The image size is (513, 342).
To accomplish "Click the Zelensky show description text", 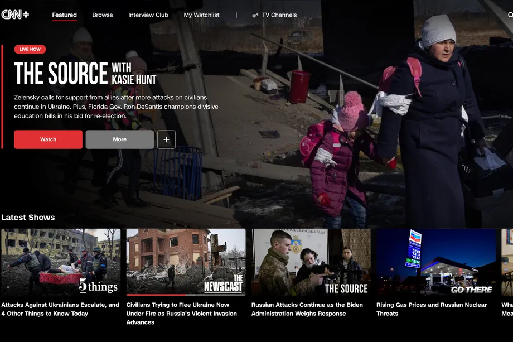I will tap(116, 107).
